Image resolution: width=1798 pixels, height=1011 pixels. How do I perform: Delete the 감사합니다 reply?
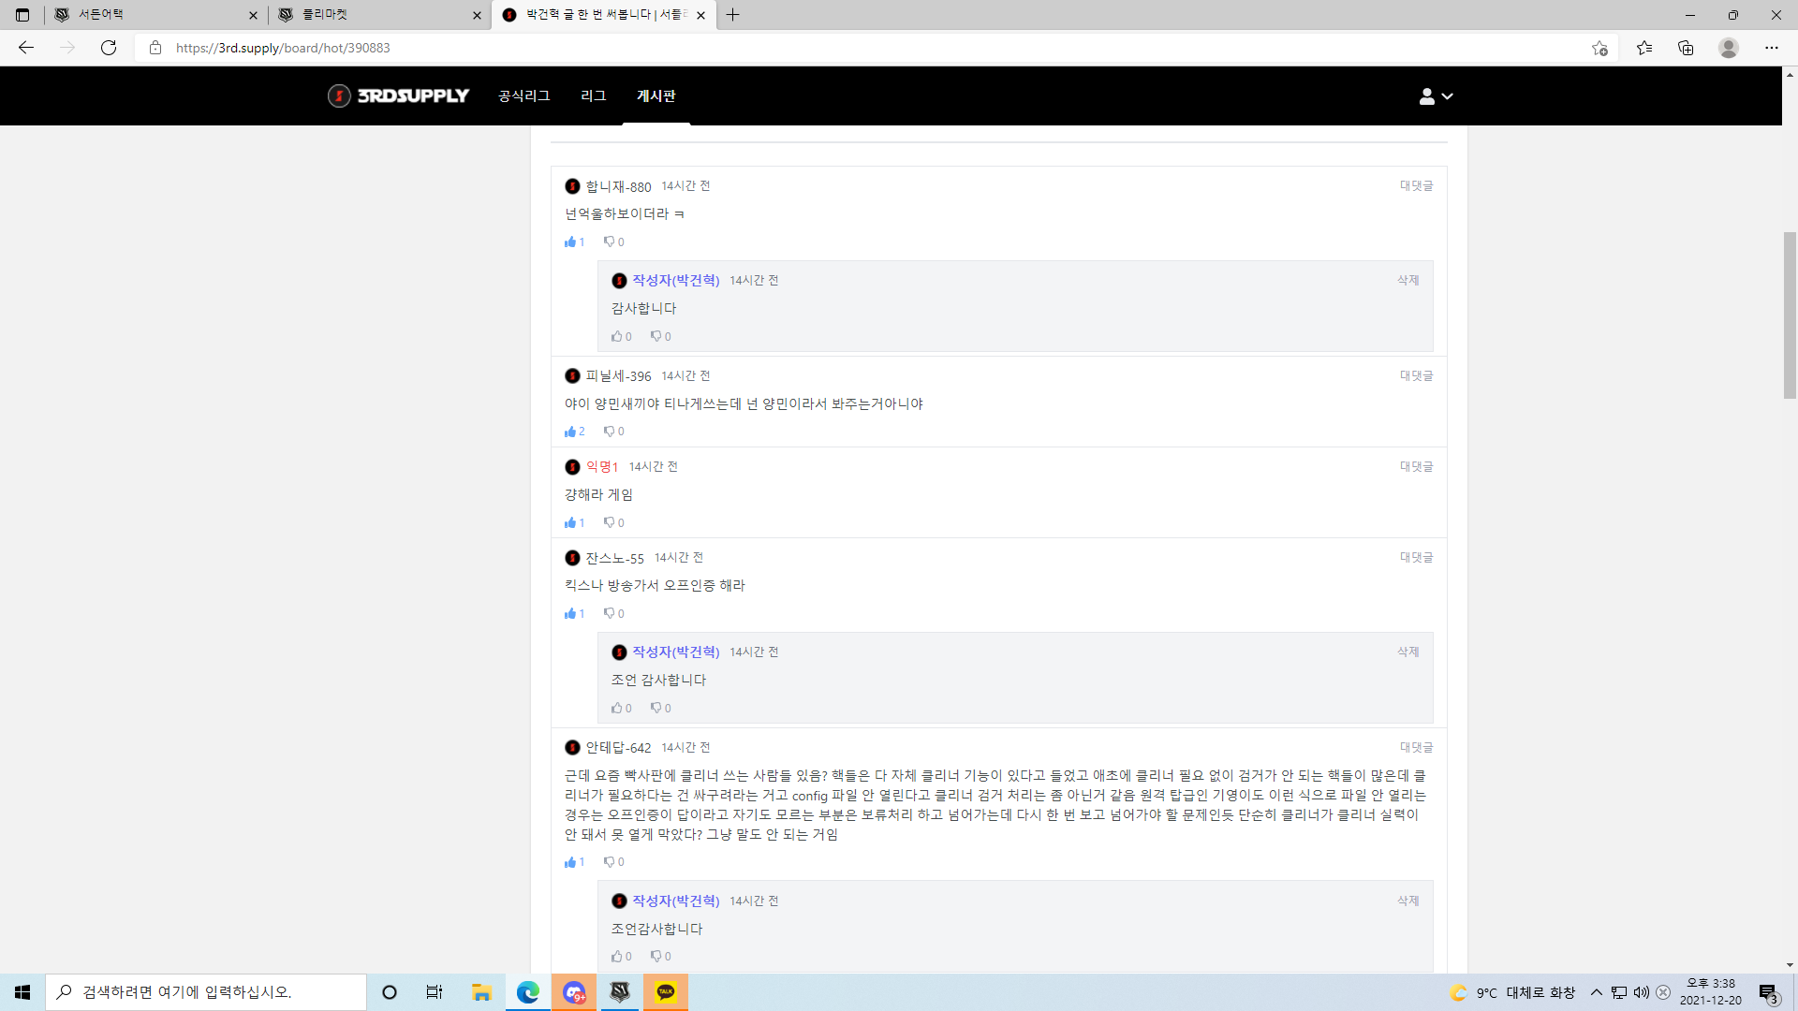[1407, 281]
